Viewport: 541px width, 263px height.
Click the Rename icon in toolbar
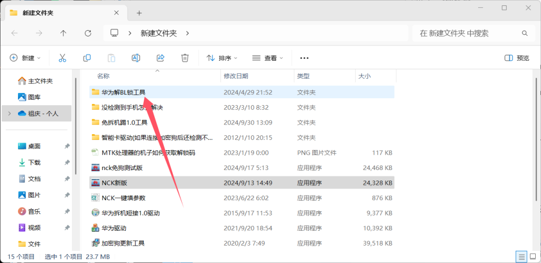136,58
